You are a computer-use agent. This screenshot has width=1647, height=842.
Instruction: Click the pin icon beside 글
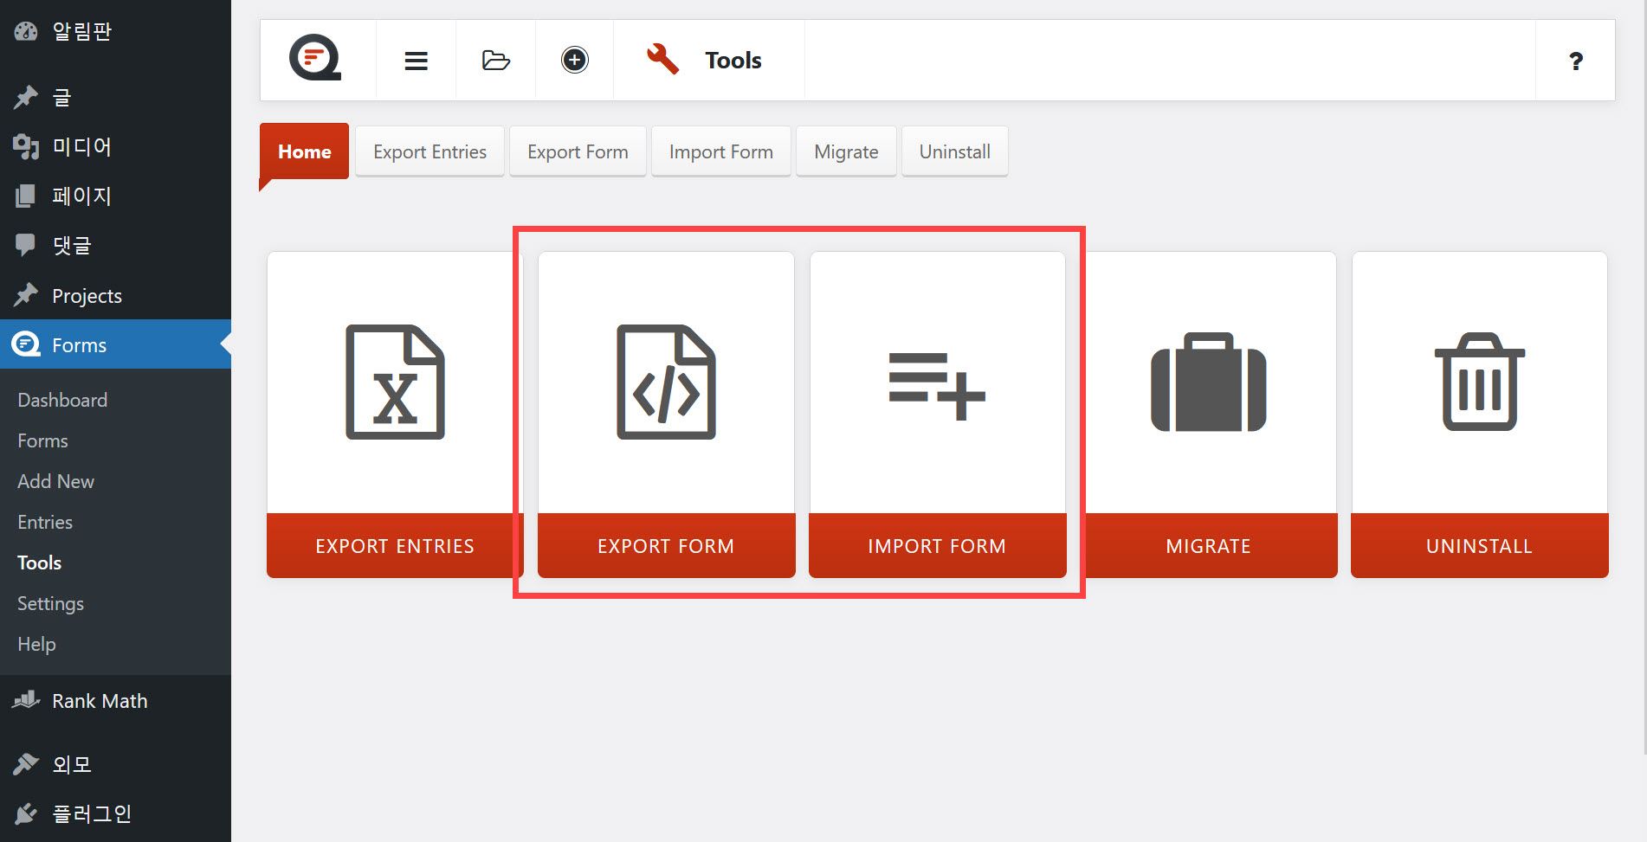pos(26,97)
